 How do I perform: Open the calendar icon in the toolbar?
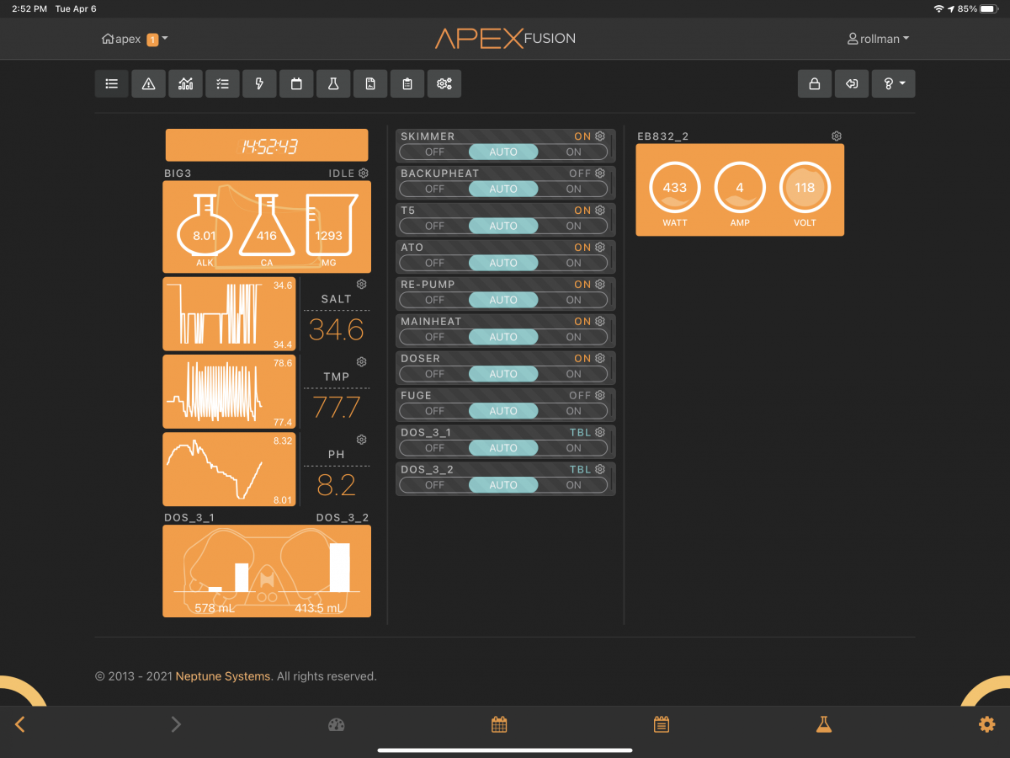[x=296, y=83]
